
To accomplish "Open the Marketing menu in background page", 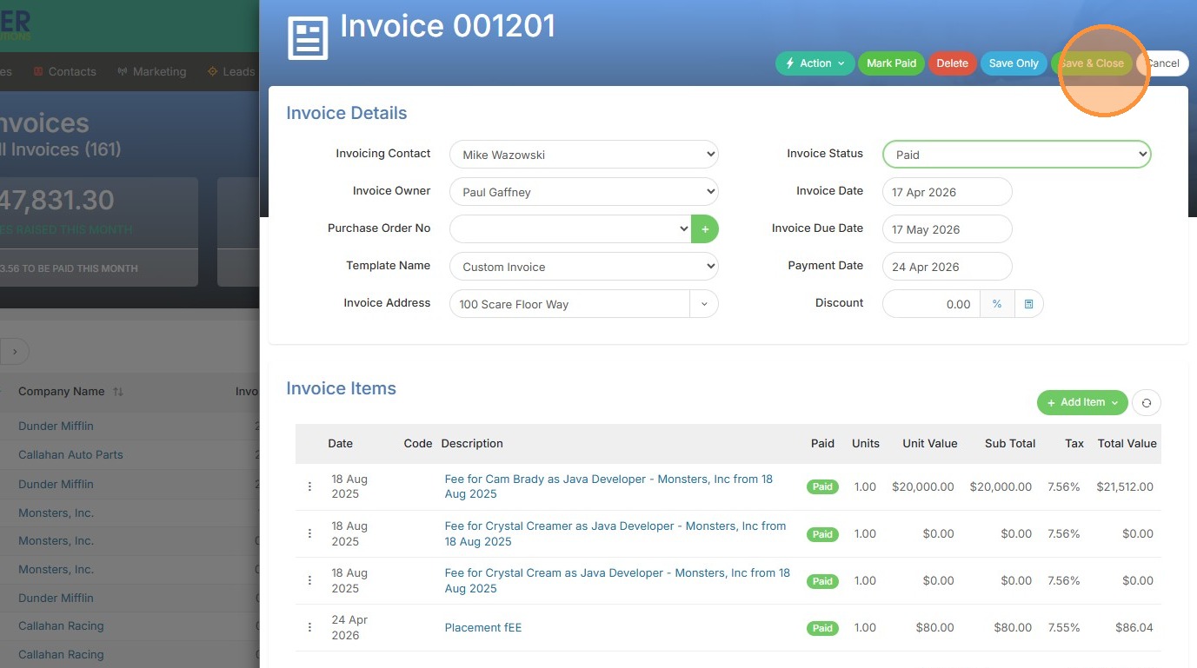I will (159, 71).
